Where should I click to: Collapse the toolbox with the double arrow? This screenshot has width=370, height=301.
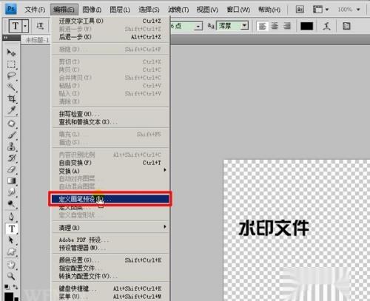point(6,38)
